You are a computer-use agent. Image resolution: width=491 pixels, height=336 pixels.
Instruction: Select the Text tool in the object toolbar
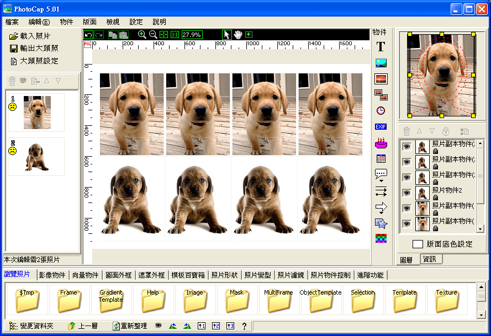pyautogui.click(x=380, y=46)
